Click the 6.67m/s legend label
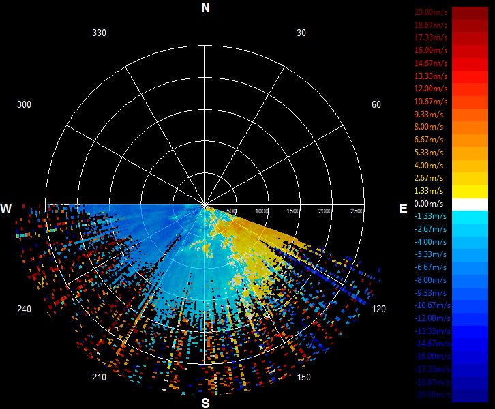 tap(429, 140)
